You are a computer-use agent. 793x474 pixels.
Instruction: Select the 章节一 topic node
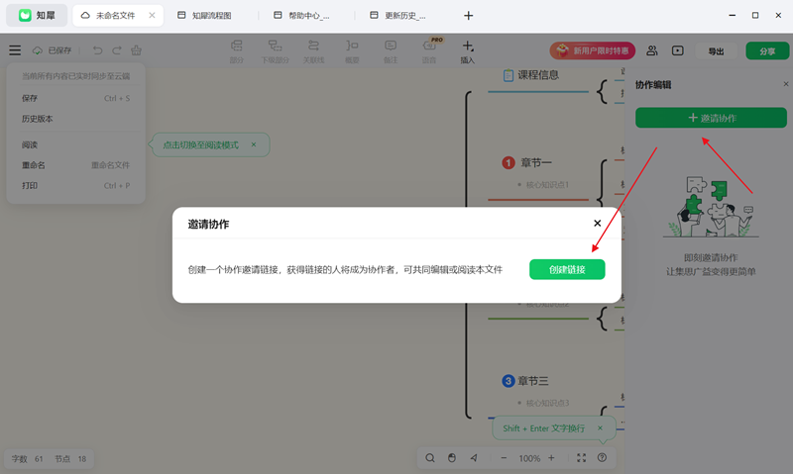click(536, 163)
